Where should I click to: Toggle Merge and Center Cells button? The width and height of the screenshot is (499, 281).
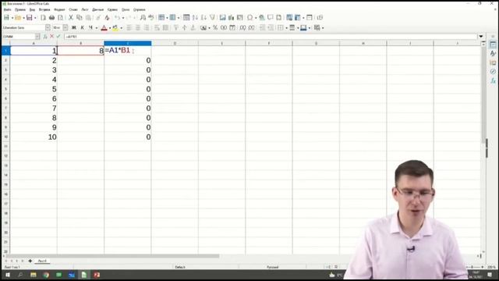click(x=165, y=28)
